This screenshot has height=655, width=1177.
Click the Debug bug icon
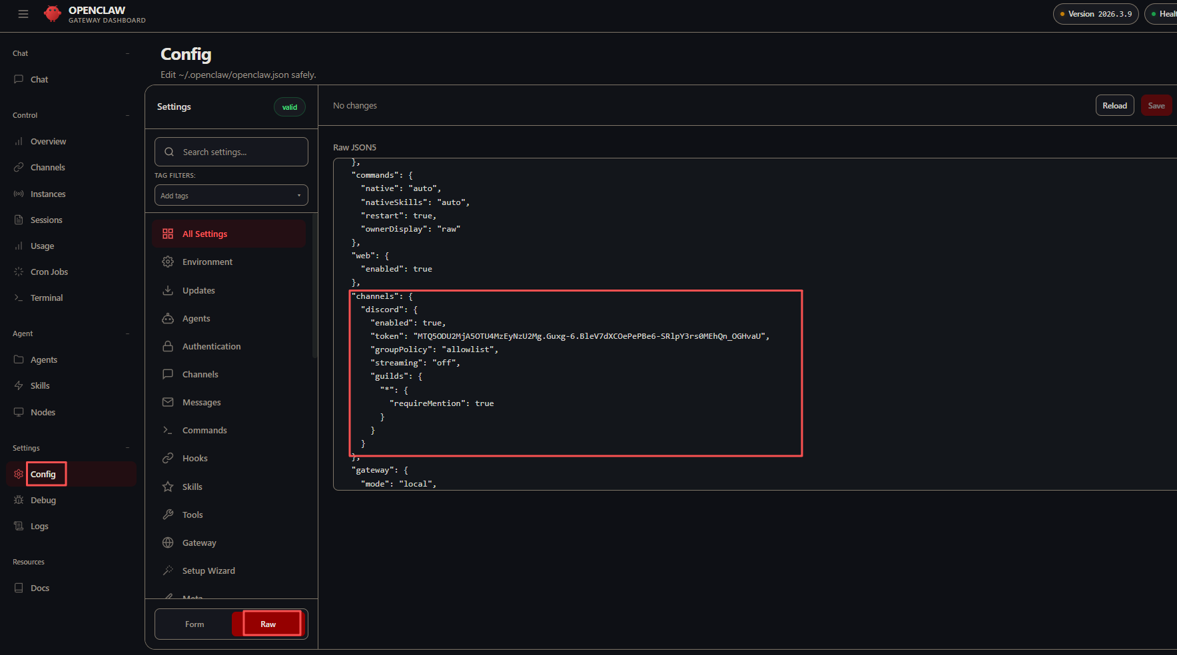pos(19,500)
